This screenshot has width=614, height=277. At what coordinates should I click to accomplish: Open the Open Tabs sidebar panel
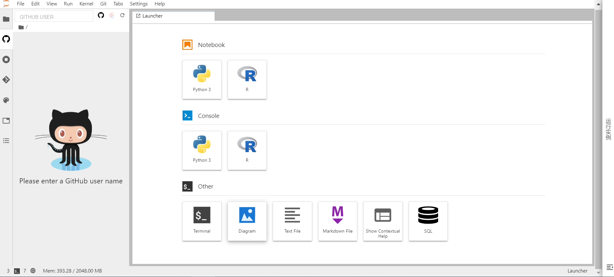[6, 121]
